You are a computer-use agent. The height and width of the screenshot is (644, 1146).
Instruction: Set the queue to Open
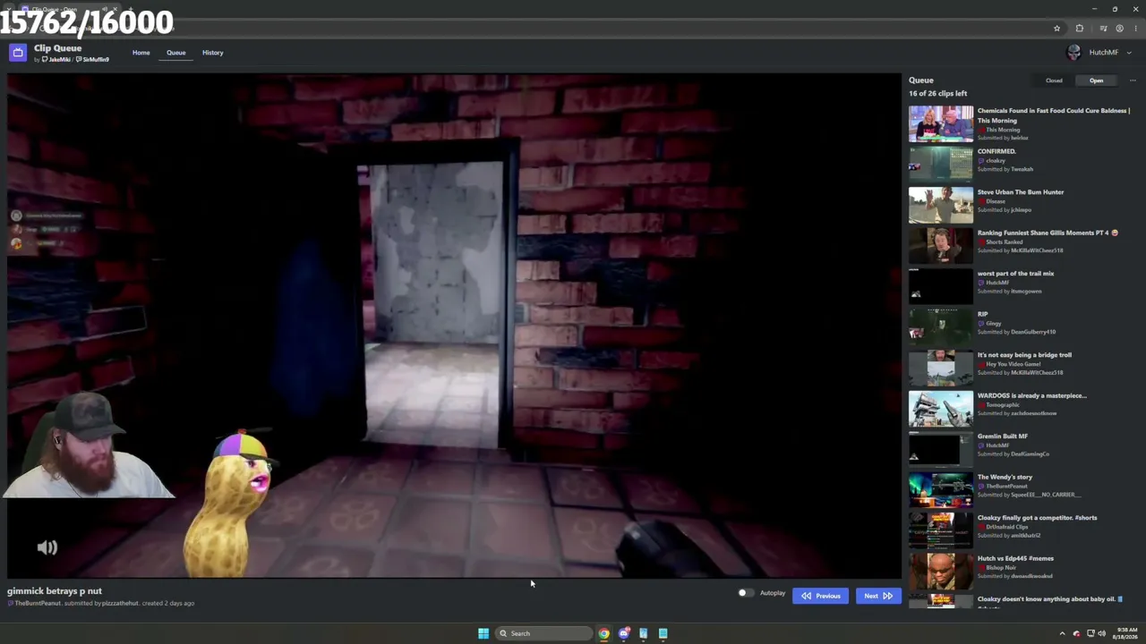pos(1096,80)
